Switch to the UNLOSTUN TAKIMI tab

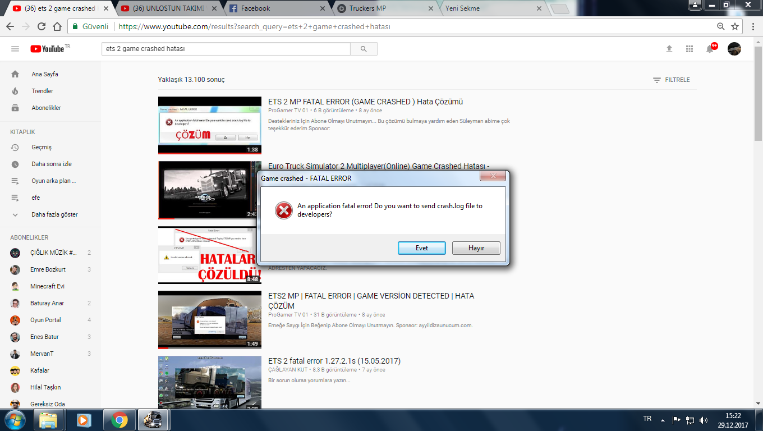(168, 8)
